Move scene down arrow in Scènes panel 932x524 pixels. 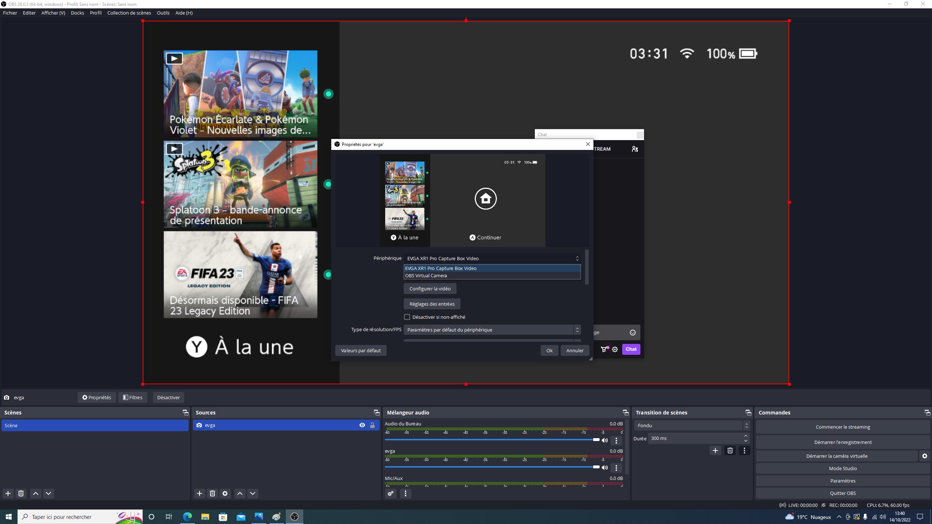click(48, 493)
